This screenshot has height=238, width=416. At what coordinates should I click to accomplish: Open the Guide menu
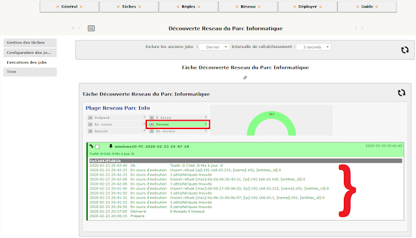pos(367,6)
